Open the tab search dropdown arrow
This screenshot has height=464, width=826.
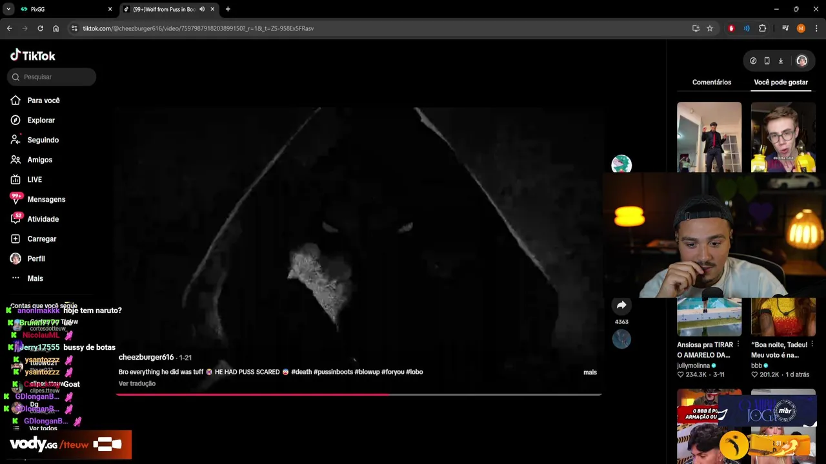tap(8, 9)
